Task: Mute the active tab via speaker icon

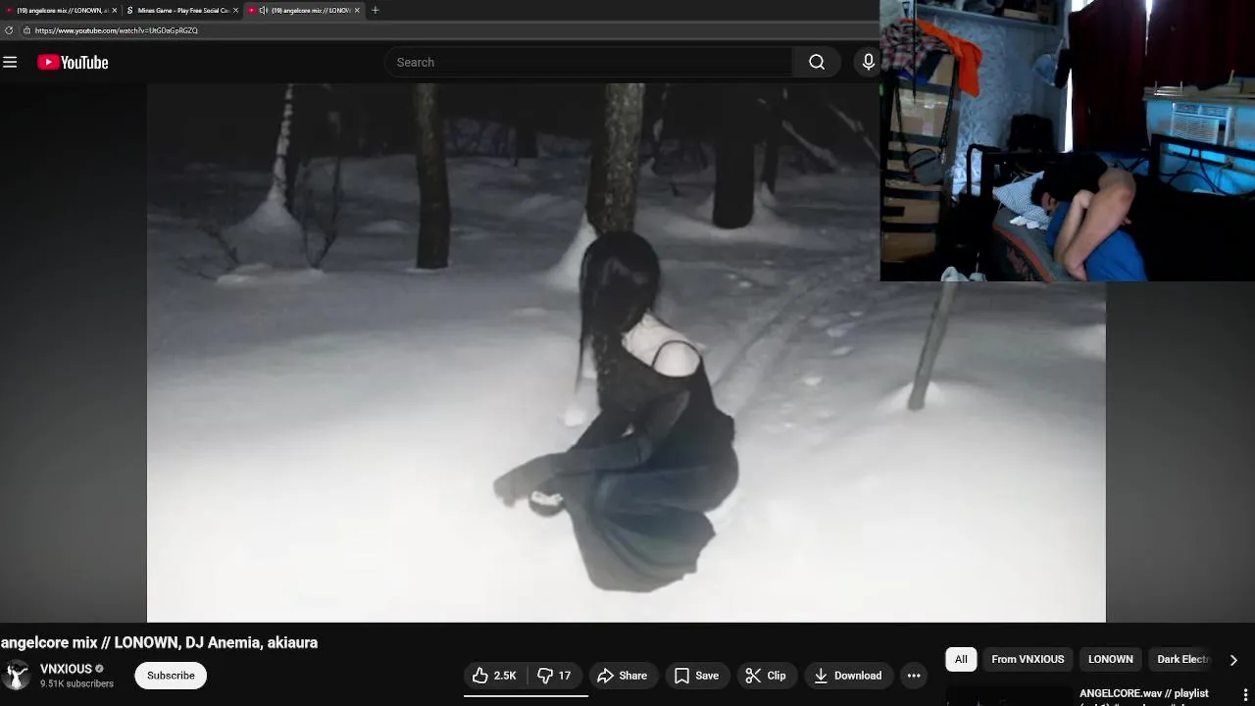Action: point(263,10)
